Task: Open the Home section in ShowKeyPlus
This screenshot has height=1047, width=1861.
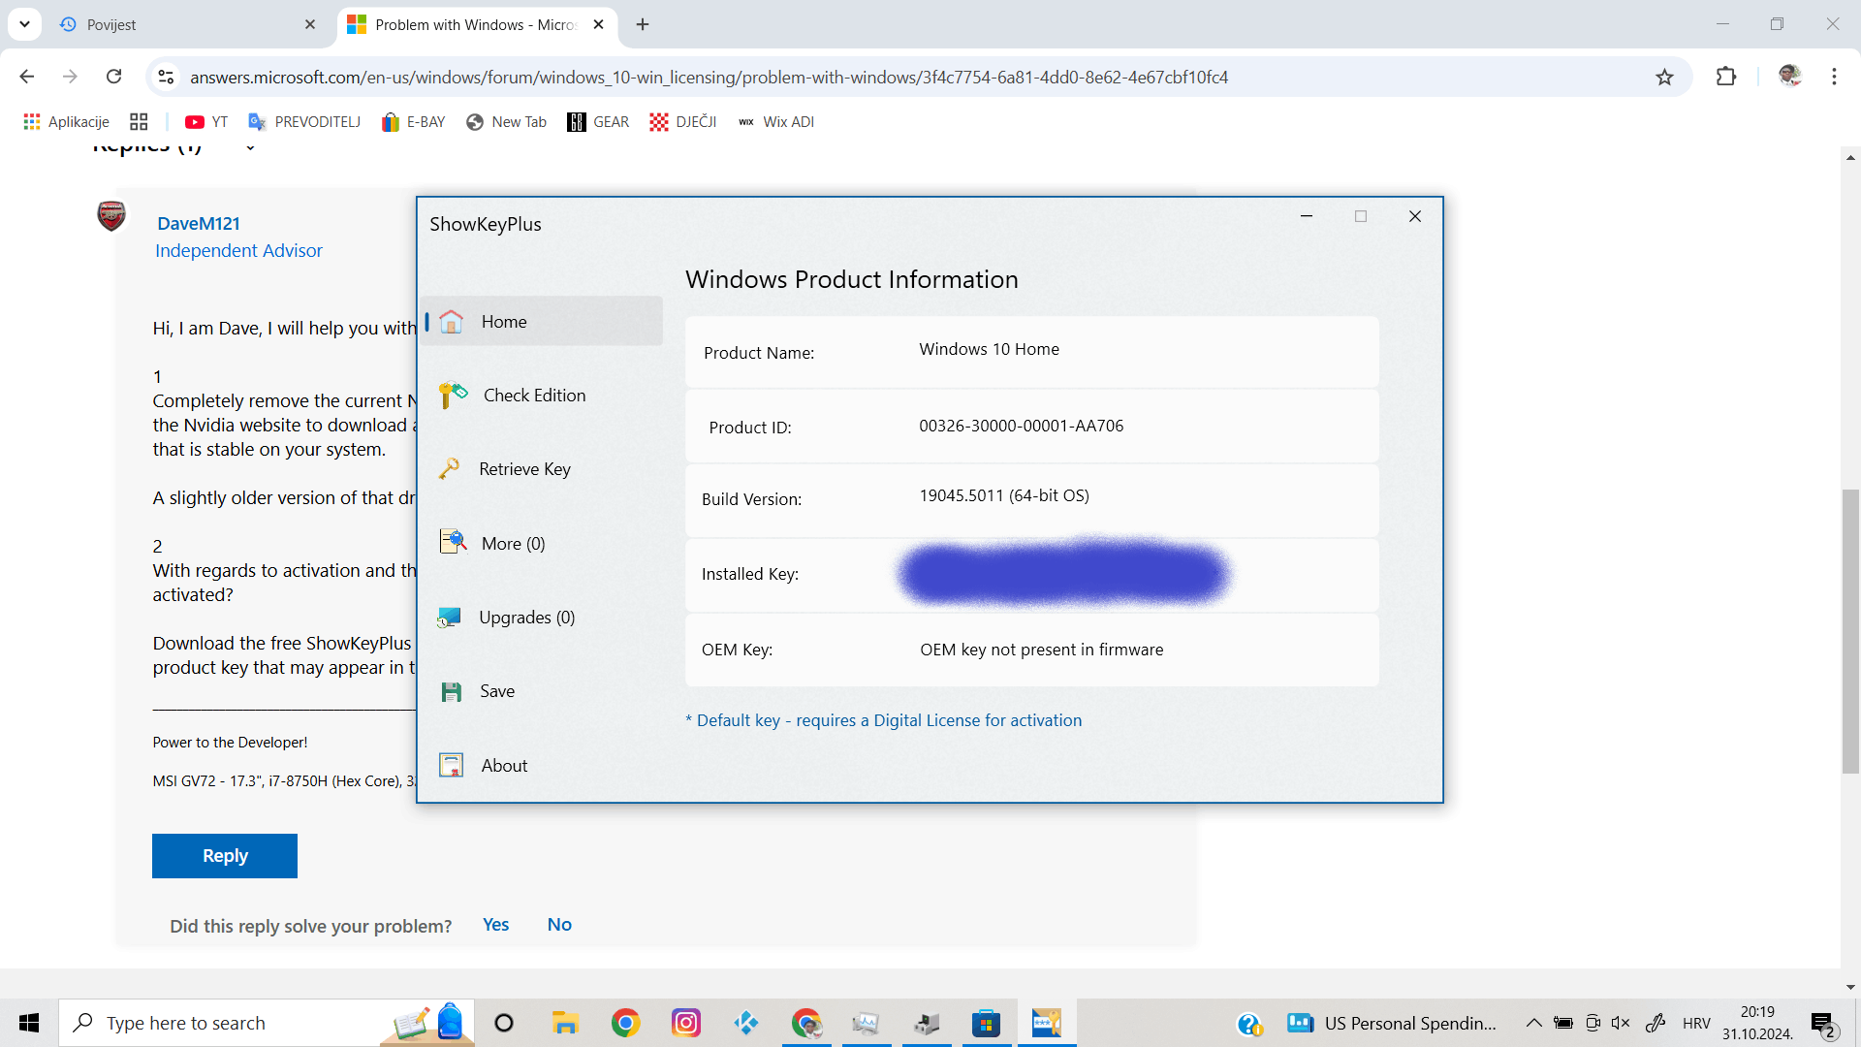Action: pos(543,321)
